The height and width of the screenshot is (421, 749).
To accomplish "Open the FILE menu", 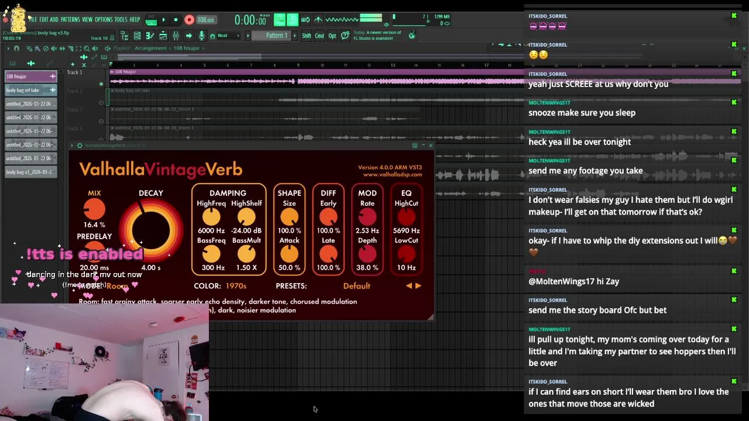I will (x=33, y=19).
